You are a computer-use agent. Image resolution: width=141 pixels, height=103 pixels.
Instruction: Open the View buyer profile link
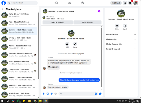[79, 54]
